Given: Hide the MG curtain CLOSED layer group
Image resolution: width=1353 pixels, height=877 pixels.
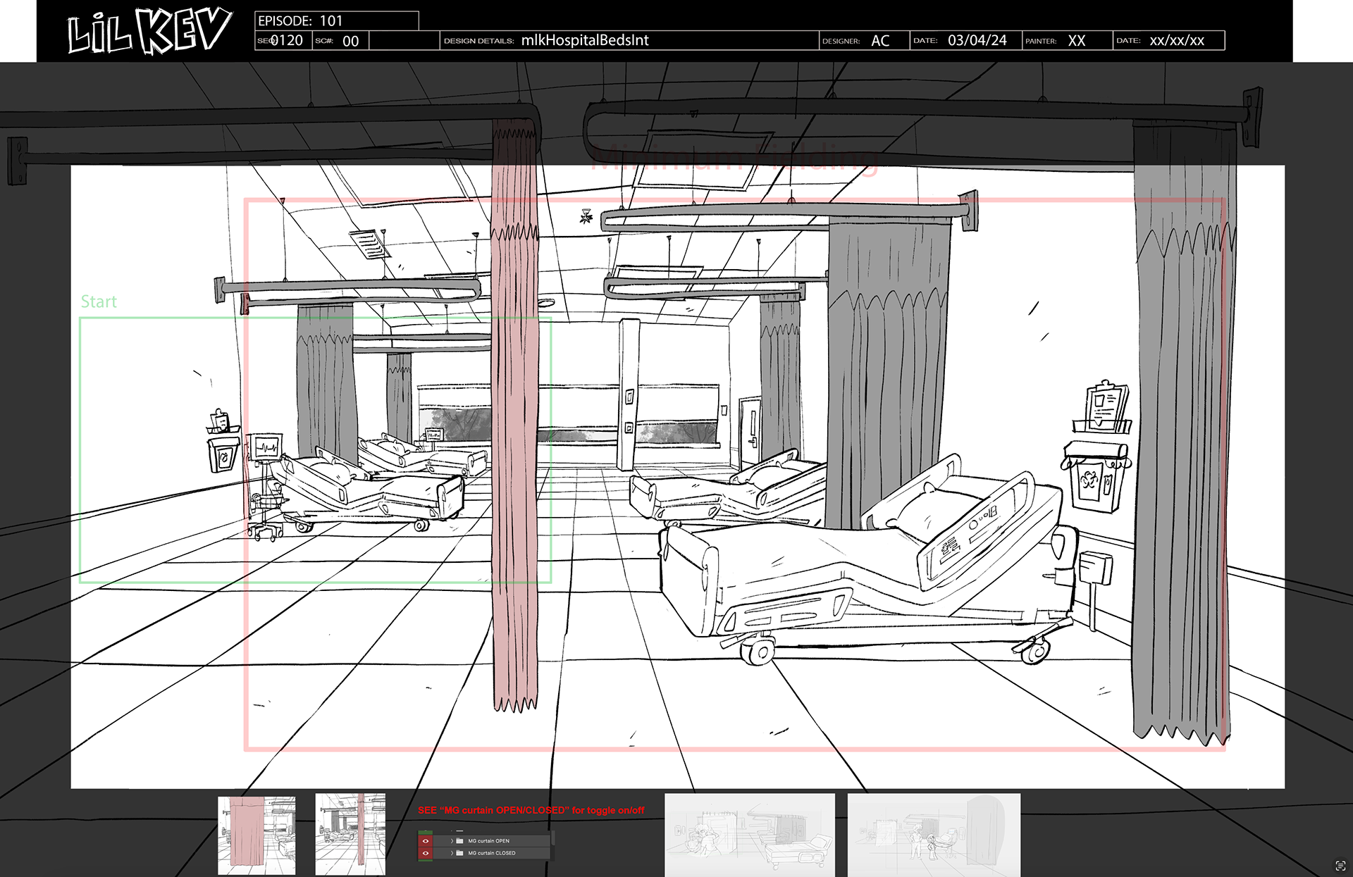Looking at the screenshot, I should click(x=426, y=853).
